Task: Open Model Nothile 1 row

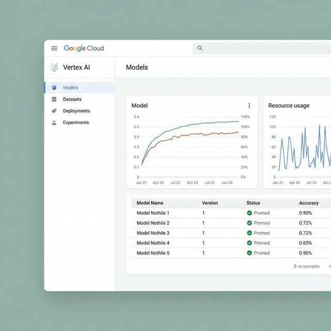Action: pyautogui.click(x=231, y=213)
